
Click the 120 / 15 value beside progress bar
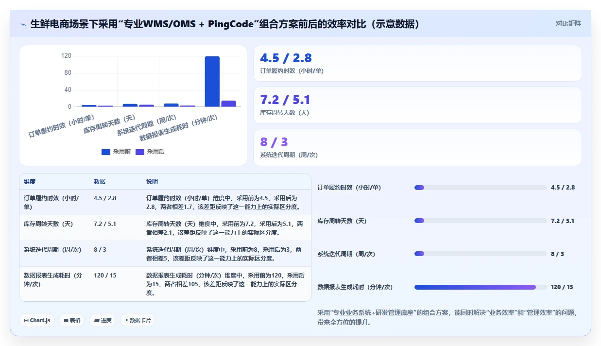point(562,287)
